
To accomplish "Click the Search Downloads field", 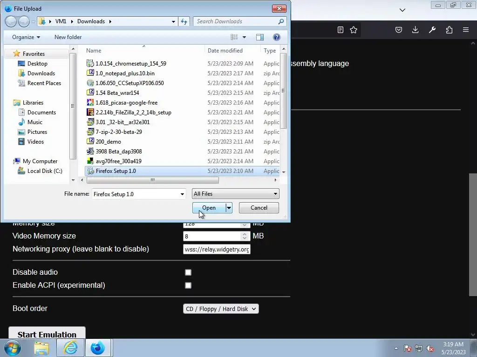I will pyautogui.click(x=239, y=21).
